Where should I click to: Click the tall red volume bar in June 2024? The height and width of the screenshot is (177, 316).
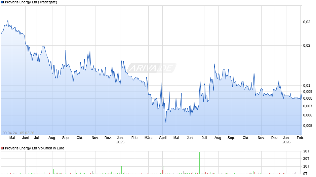coord(28,169)
